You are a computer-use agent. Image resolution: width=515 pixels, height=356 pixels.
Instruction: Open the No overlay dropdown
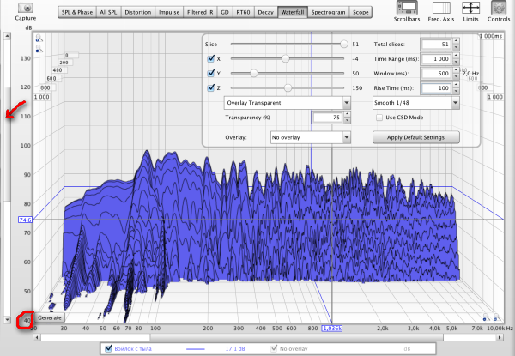[x=310, y=137]
